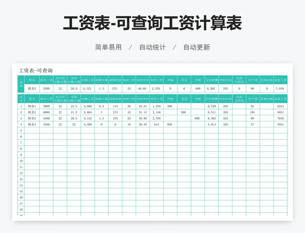This screenshot has width=305, height=233.
Task: Select tax cell 27 for 姓名4
Action: coord(253,124)
